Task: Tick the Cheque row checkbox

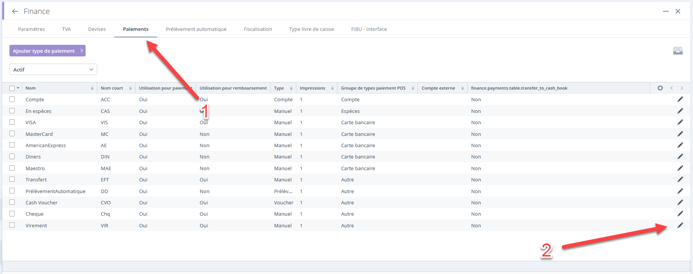Action: [12, 213]
